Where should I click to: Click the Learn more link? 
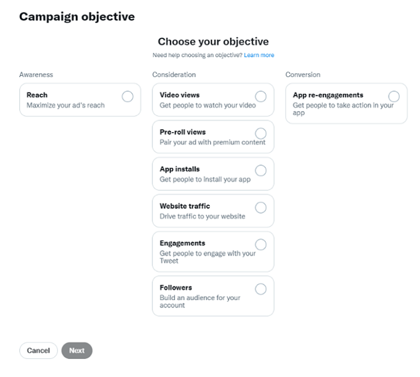click(x=259, y=55)
